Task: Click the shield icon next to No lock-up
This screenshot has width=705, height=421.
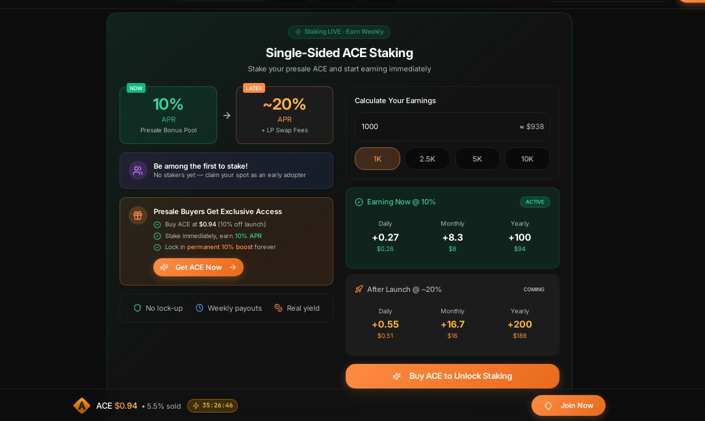Action: pyautogui.click(x=137, y=308)
